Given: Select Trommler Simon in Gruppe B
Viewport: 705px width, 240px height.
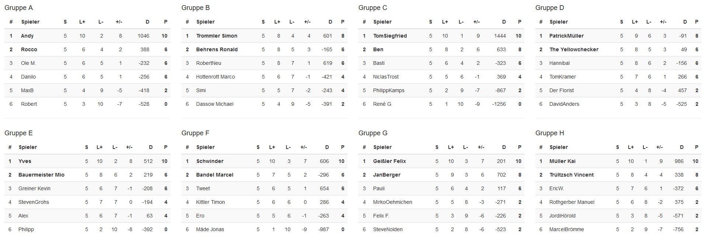Looking at the screenshot, I should pos(217,36).
